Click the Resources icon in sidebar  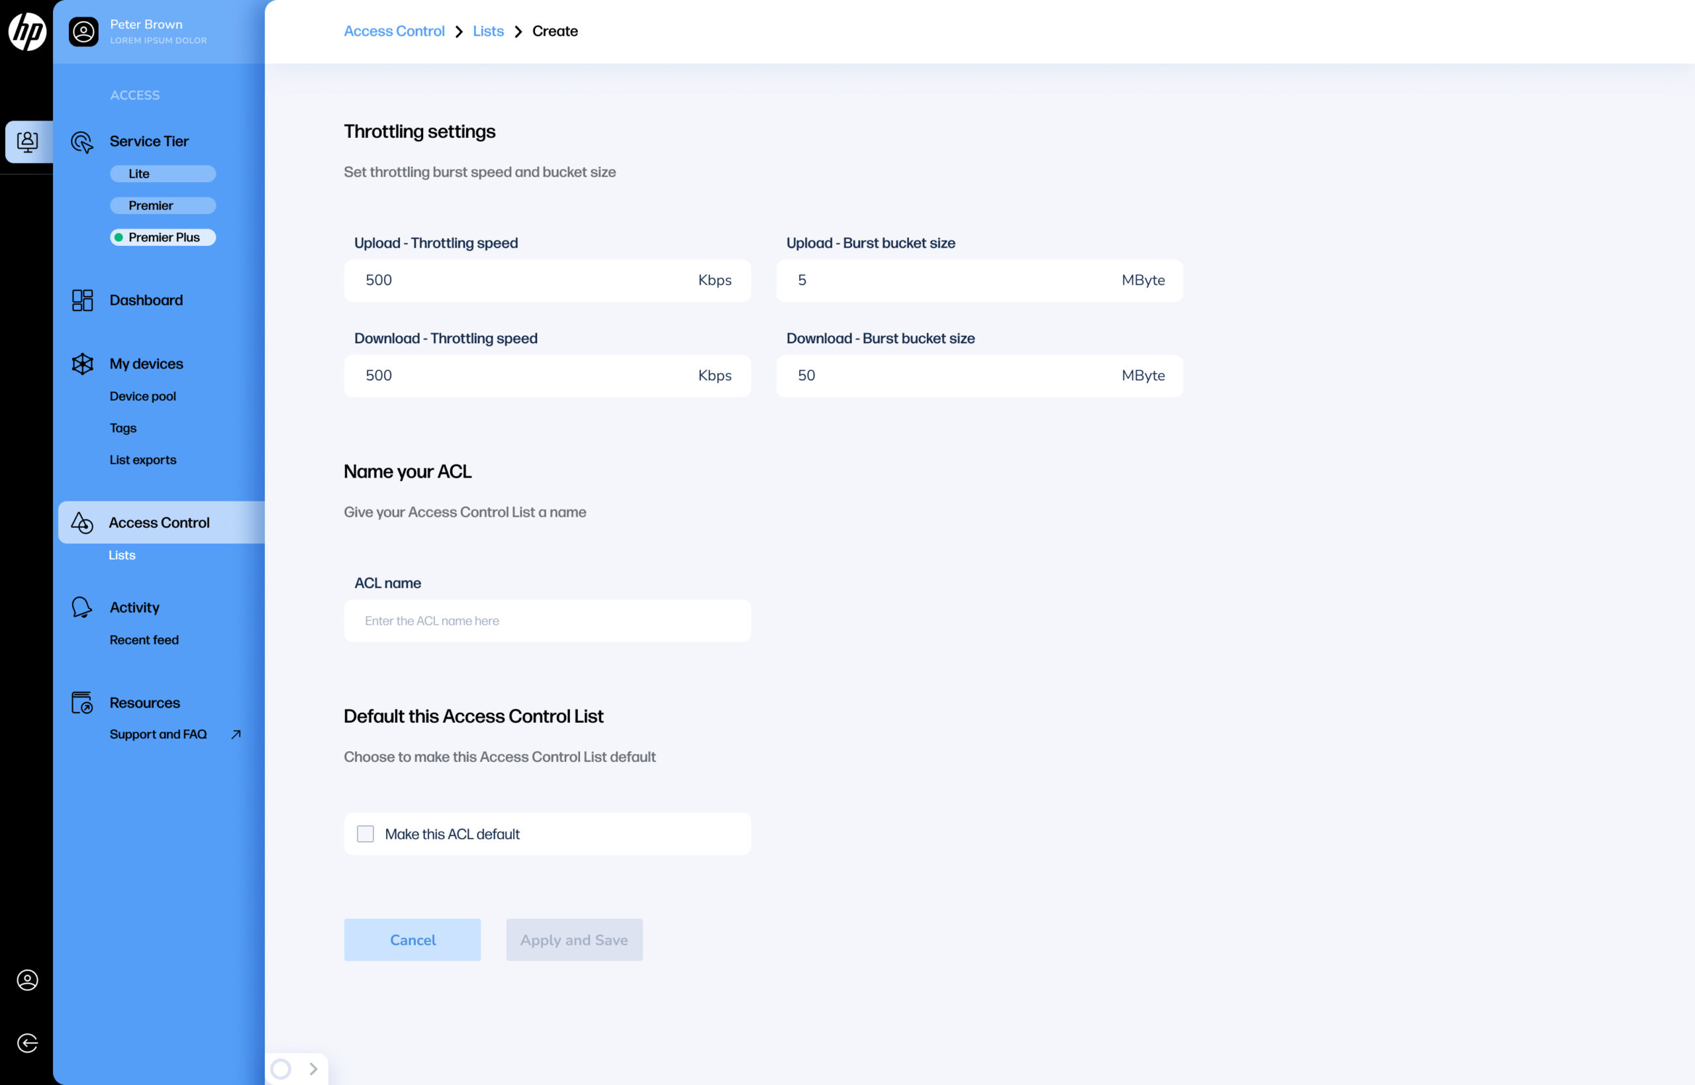click(81, 702)
